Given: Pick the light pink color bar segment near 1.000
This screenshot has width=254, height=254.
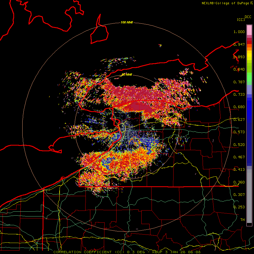Looking at the screenshot, I should (x=249, y=30).
